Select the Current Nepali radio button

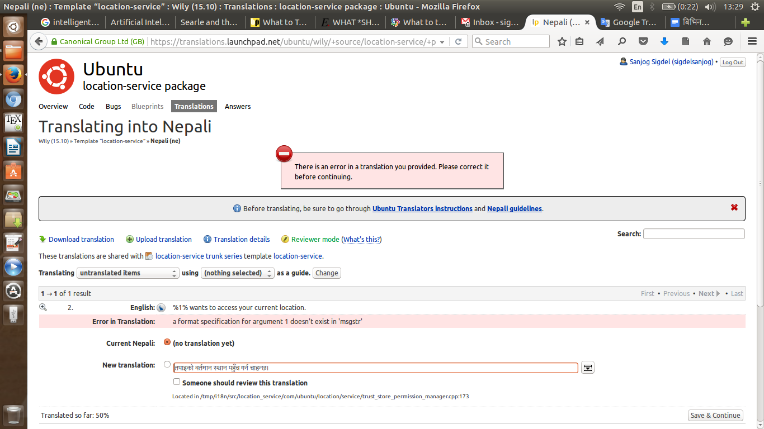167,342
